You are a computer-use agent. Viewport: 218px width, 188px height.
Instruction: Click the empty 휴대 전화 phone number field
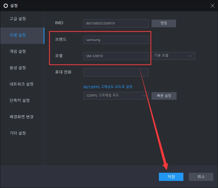tap(116, 72)
